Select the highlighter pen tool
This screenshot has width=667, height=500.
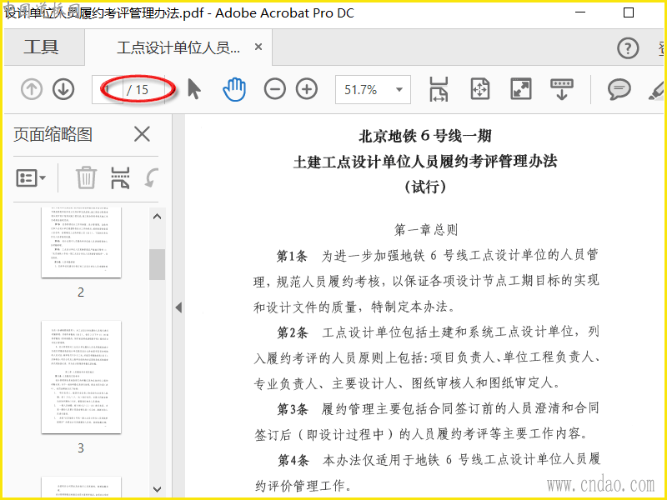657,89
